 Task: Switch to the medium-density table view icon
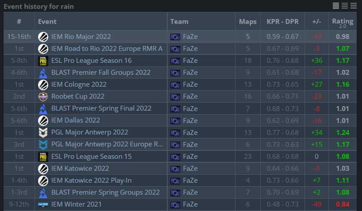(x=345, y=6)
